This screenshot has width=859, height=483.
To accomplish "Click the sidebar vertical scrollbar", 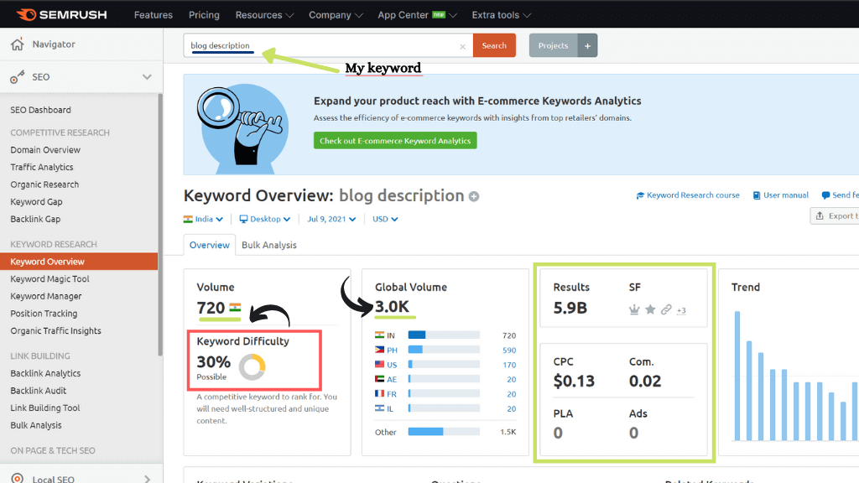I will coord(160,225).
